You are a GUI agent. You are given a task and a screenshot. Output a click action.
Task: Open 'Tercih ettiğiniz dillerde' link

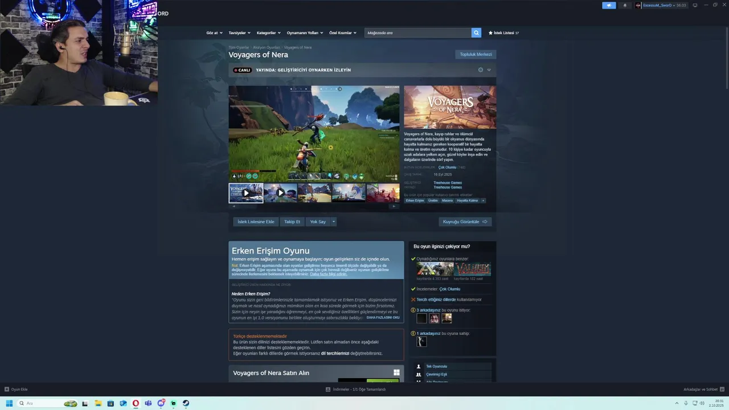click(436, 300)
